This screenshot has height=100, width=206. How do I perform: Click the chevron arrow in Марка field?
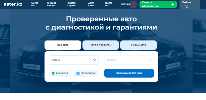click(95, 60)
